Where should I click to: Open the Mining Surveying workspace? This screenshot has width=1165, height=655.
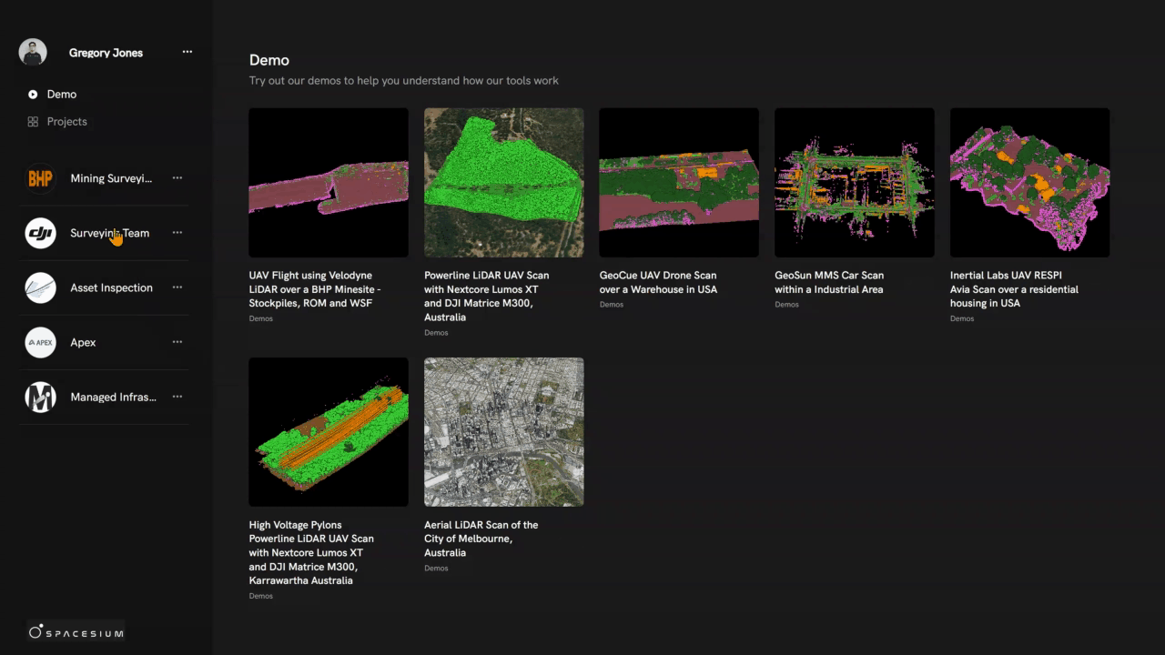pos(111,178)
